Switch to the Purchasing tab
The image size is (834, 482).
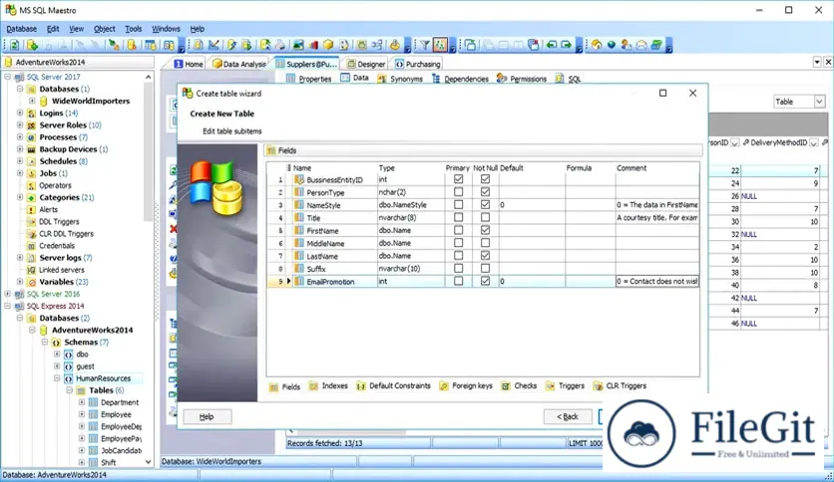[418, 64]
